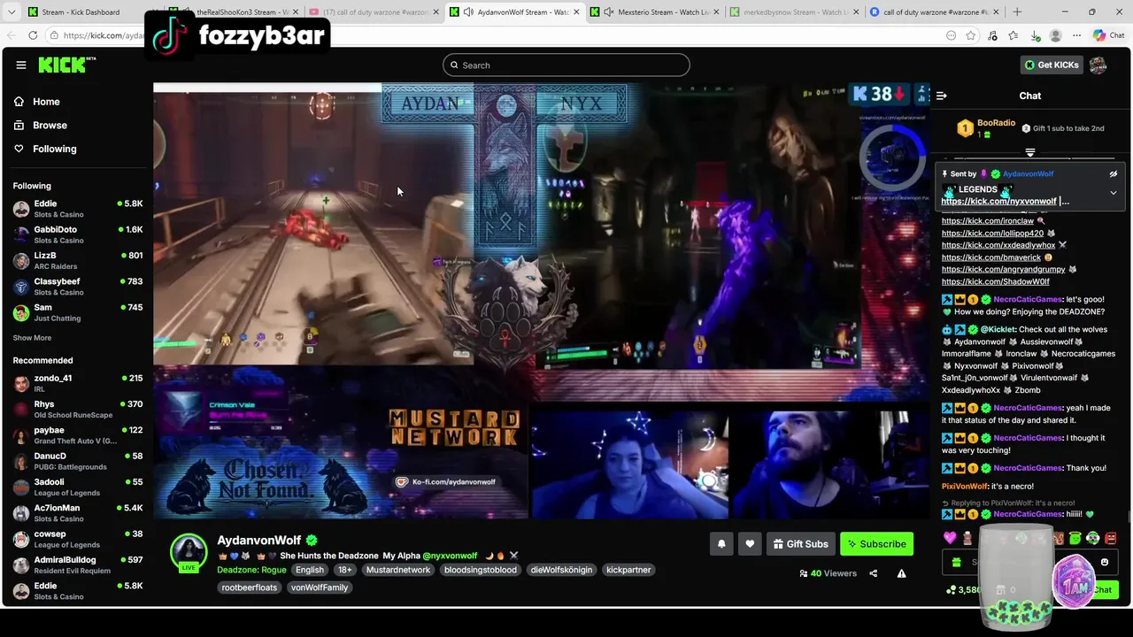This screenshot has width=1133, height=637.
Task: Click the share stream icon
Action: click(x=873, y=573)
